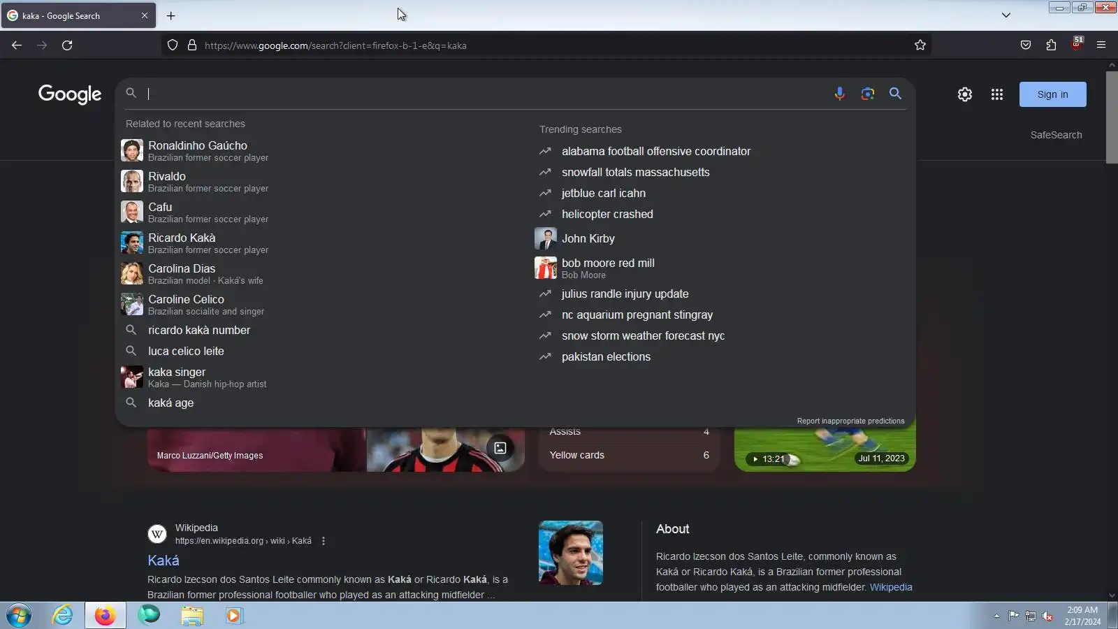The image size is (1118, 629).
Task: Pick the Ricardo Kaká suggestion
Action: (x=321, y=243)
